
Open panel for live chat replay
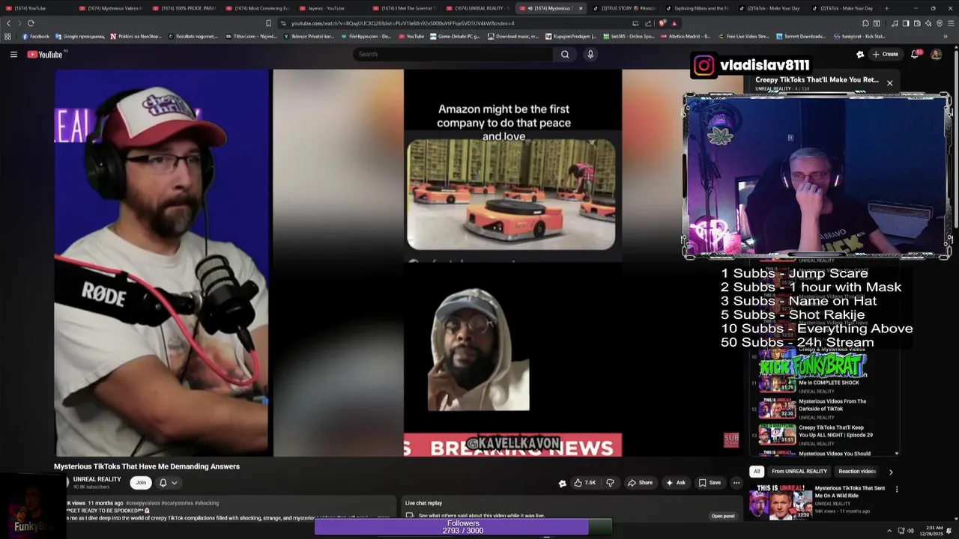(x=723, y=516)
